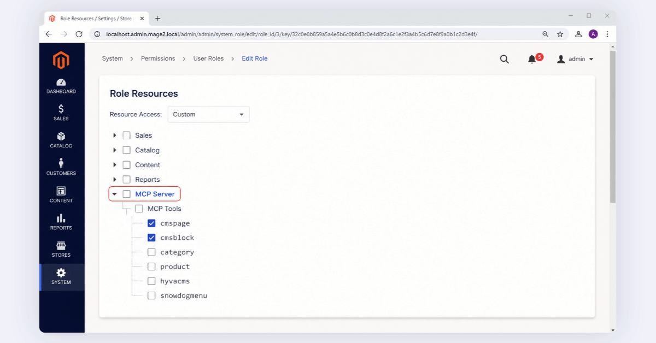Click the page vertical scrollbar
656x343 pixels.
[612, 127]
